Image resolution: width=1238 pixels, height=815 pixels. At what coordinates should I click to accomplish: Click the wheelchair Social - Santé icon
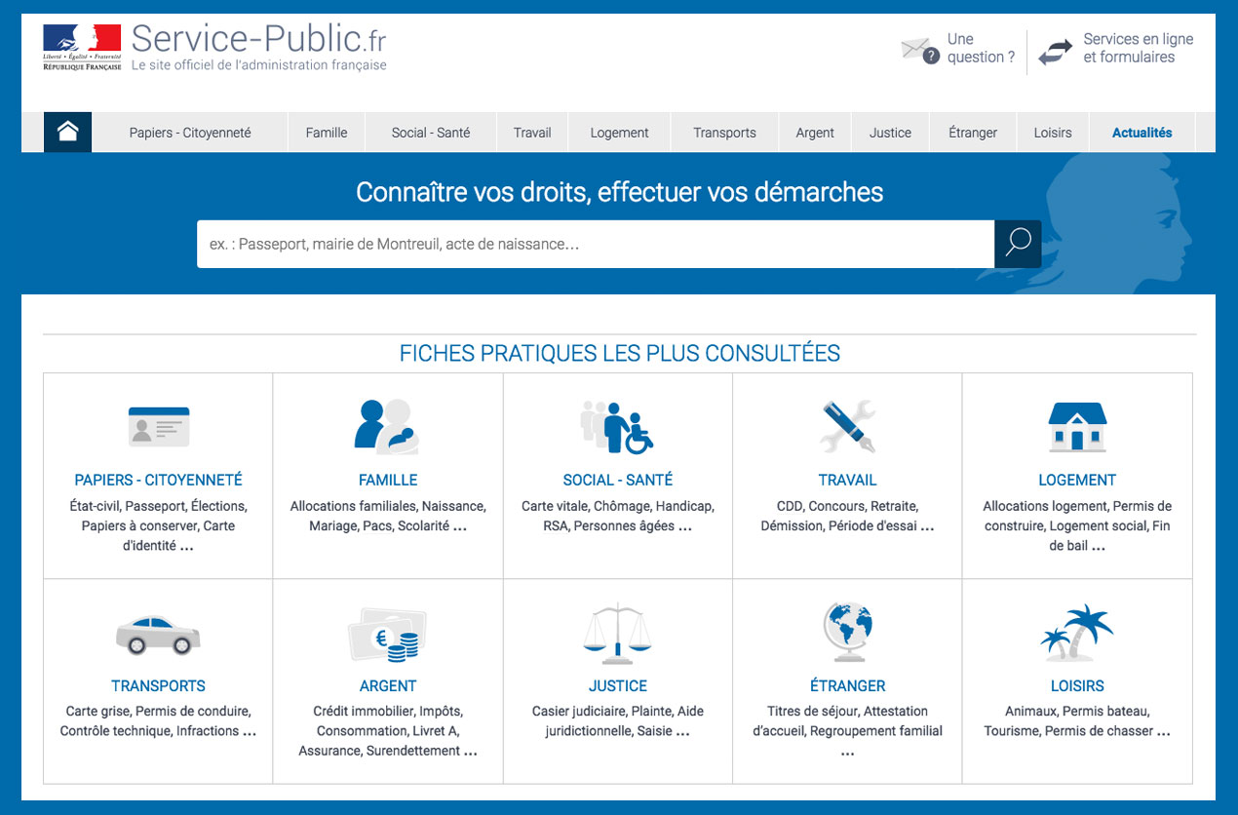tap(617, 427)
